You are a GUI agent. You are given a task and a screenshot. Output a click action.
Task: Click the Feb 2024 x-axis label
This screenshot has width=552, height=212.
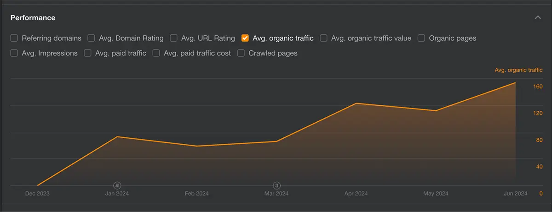196,194
